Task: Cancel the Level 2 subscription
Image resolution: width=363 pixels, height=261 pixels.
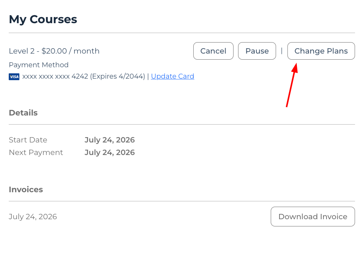Action: (213, 51)
